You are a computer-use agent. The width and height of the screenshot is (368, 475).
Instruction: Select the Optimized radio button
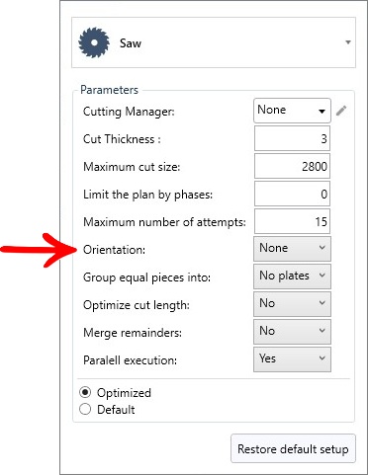[85, 392]
